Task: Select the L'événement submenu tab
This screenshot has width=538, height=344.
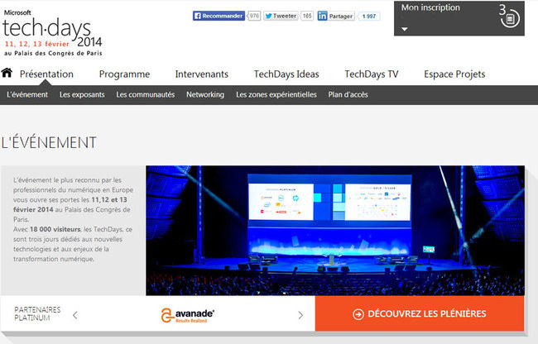Action: (x=27, y=94)
